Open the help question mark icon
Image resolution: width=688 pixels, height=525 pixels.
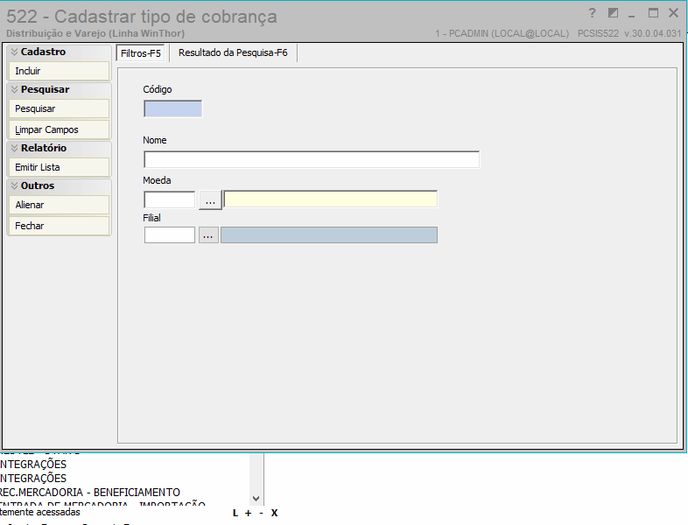592,13
